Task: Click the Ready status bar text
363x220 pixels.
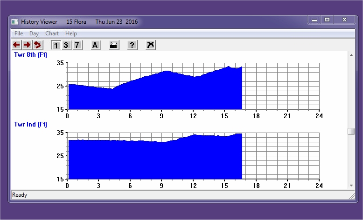Action: 20,195
